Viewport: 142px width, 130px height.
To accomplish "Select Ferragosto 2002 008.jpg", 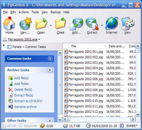I will pos(86,90).
